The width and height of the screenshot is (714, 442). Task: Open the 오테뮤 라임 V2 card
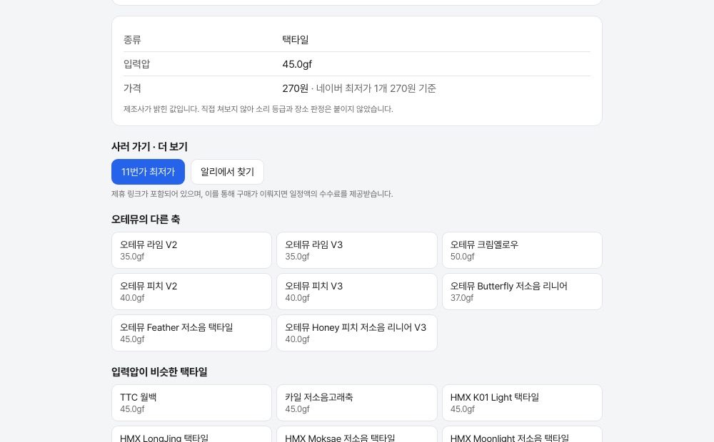coord(191,250)
